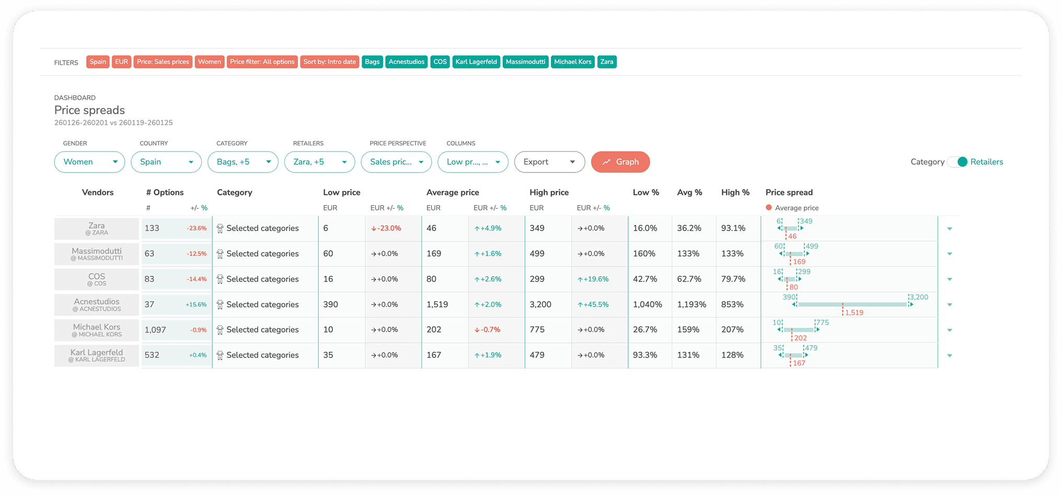Viewport: 1062px width, 495px height.
Task: Click the red Average price legend dot
Action: click(x=769, y=208)
